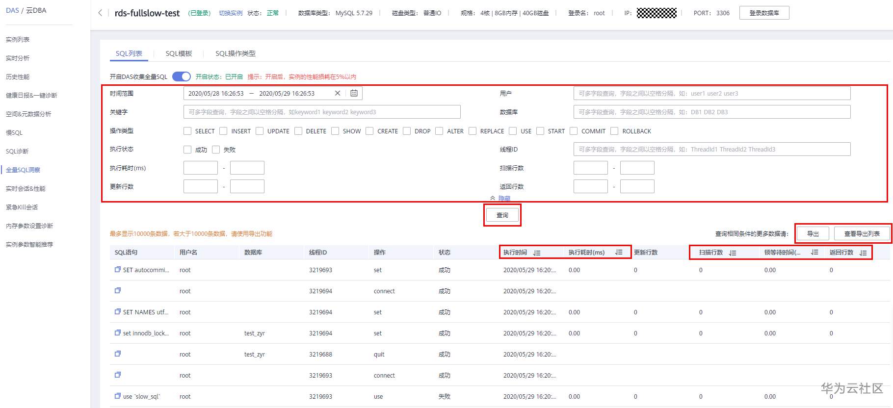The image size is (893, 408).
Task: Click the back arrow beside rds-fullslow-test
Action: 100,13
